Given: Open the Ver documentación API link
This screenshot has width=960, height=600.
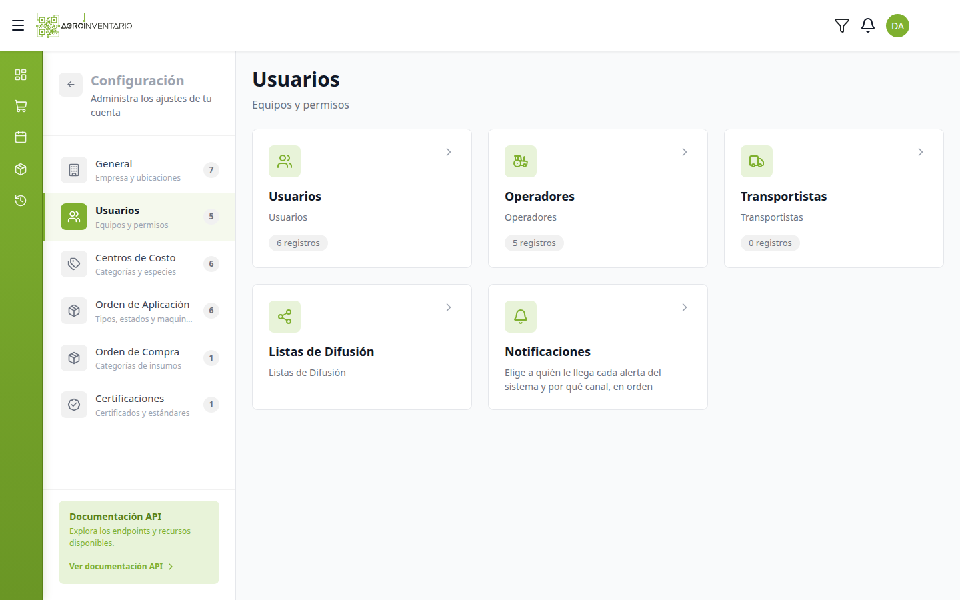Looking at the screenshot, I should tap(121, 567).
